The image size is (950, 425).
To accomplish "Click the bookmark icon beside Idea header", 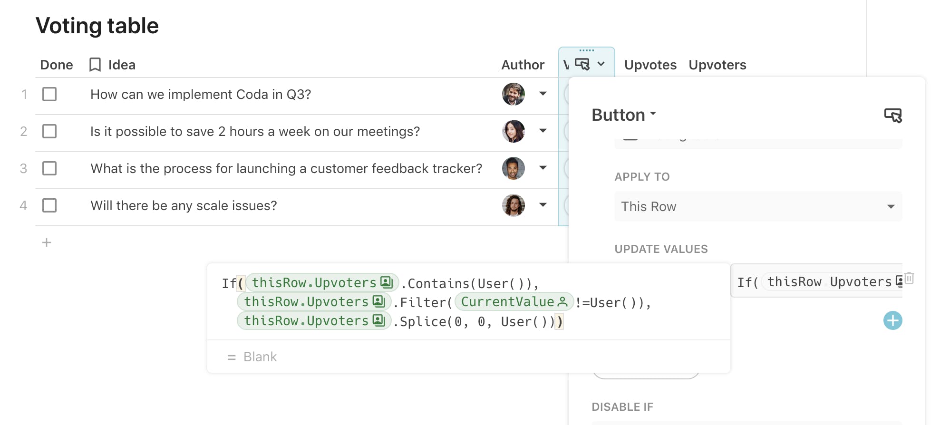I will 95,65.
